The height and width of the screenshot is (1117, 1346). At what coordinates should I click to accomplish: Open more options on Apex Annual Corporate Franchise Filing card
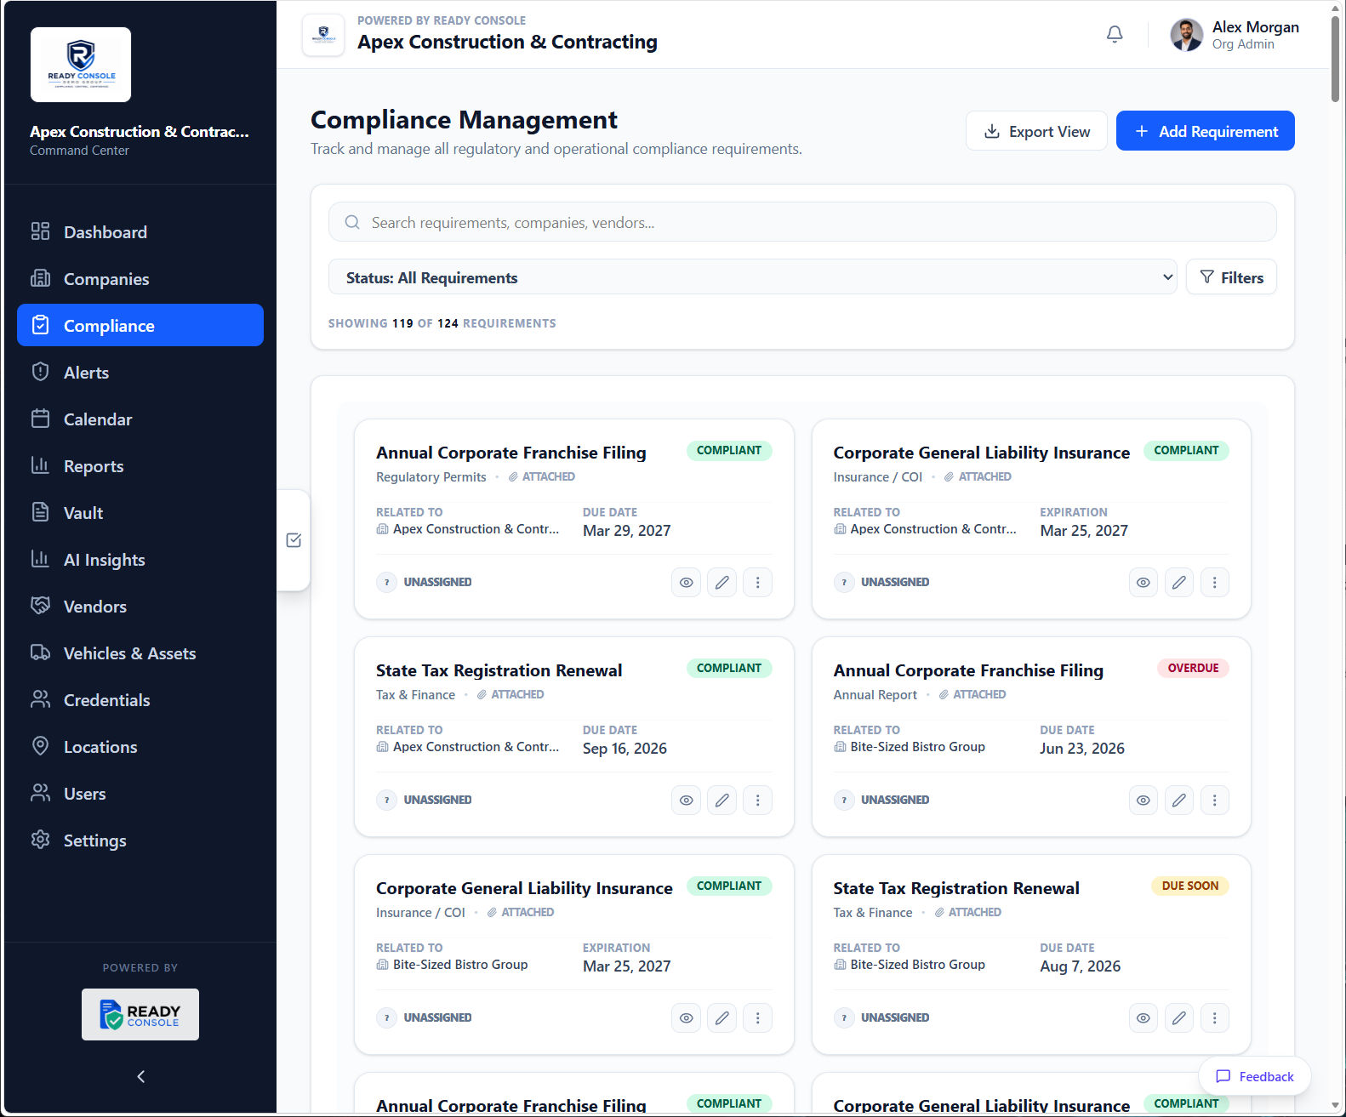pos(757,583)
